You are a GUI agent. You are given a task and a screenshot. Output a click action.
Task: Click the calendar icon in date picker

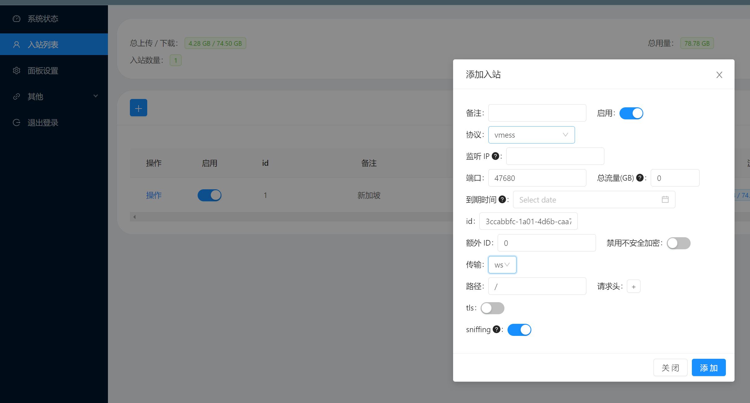(x=665, y=199)
